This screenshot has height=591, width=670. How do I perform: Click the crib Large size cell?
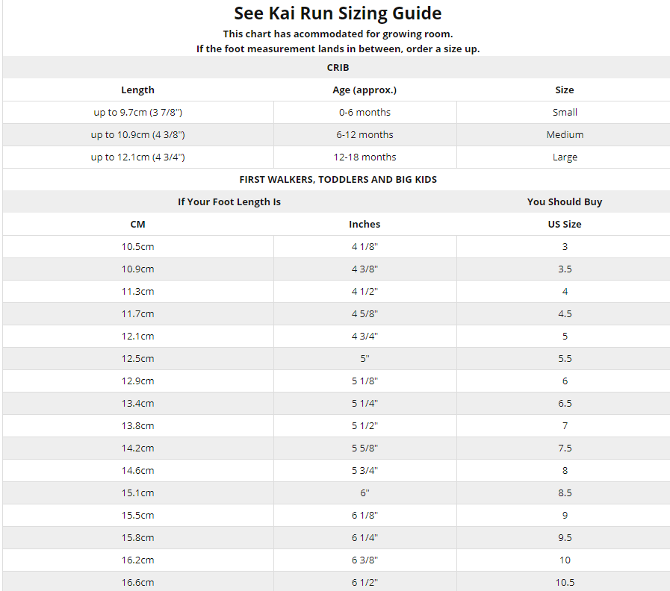565,157
